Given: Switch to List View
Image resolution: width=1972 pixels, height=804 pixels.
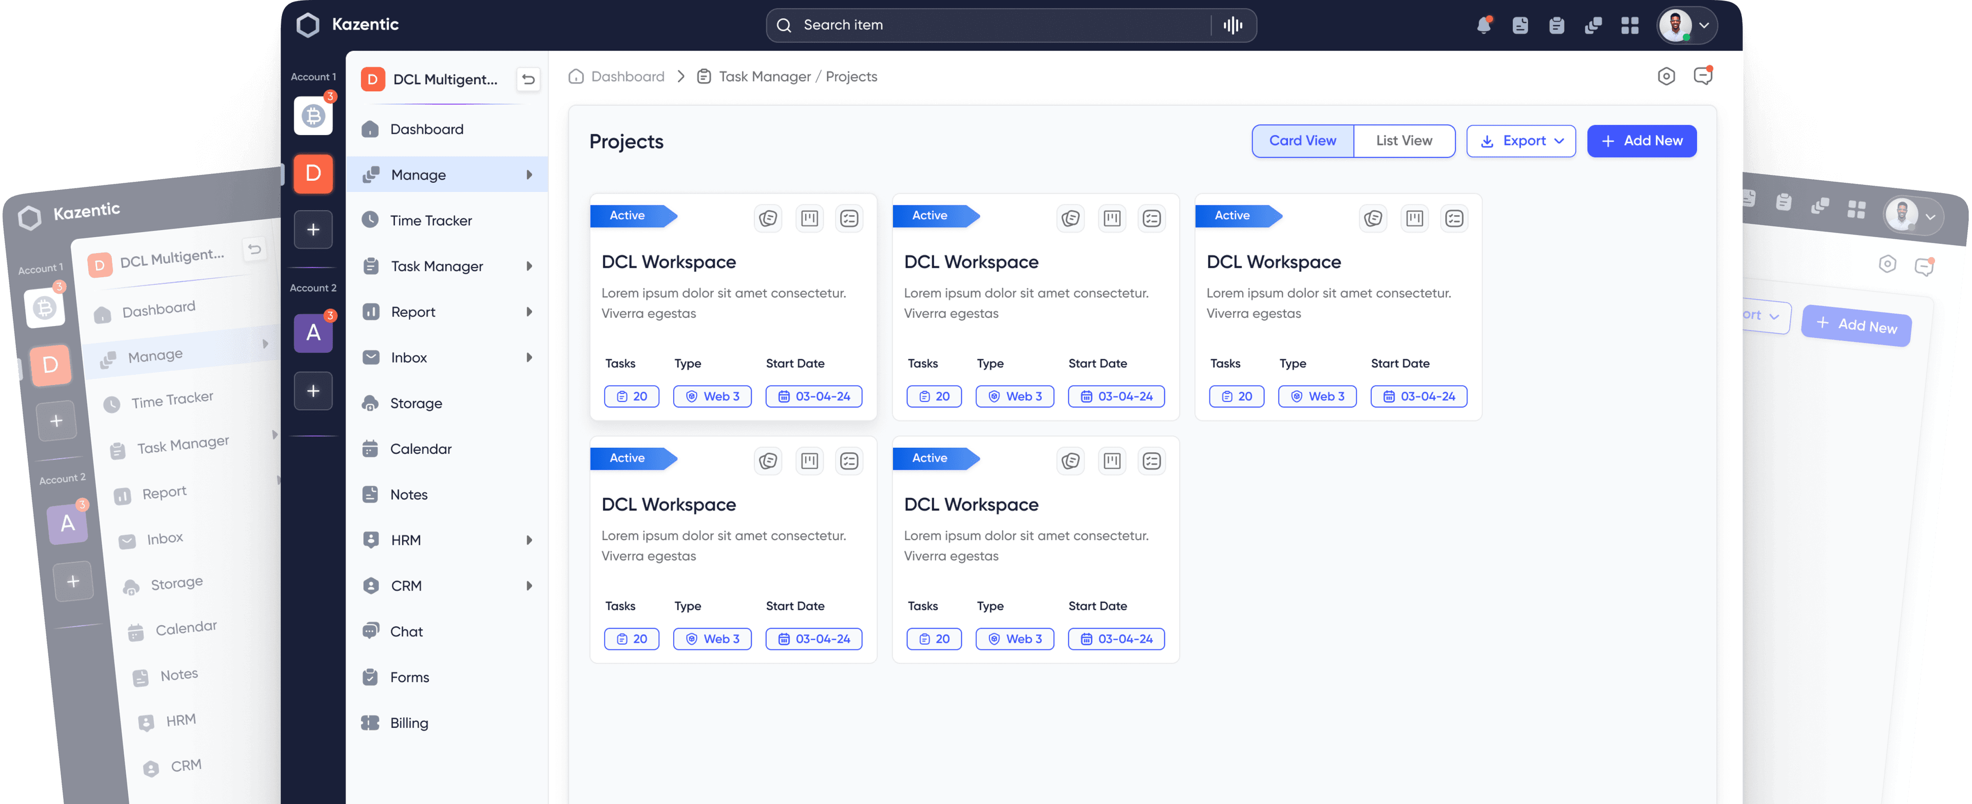Looking at the screenshot, I should coord(1404,141).
